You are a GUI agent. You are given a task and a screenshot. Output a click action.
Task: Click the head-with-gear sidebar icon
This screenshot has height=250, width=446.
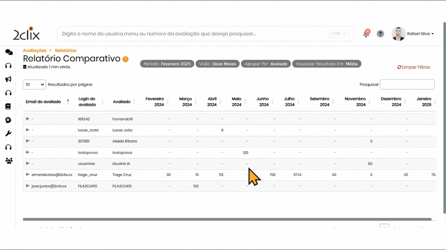(x=8, y=120)
